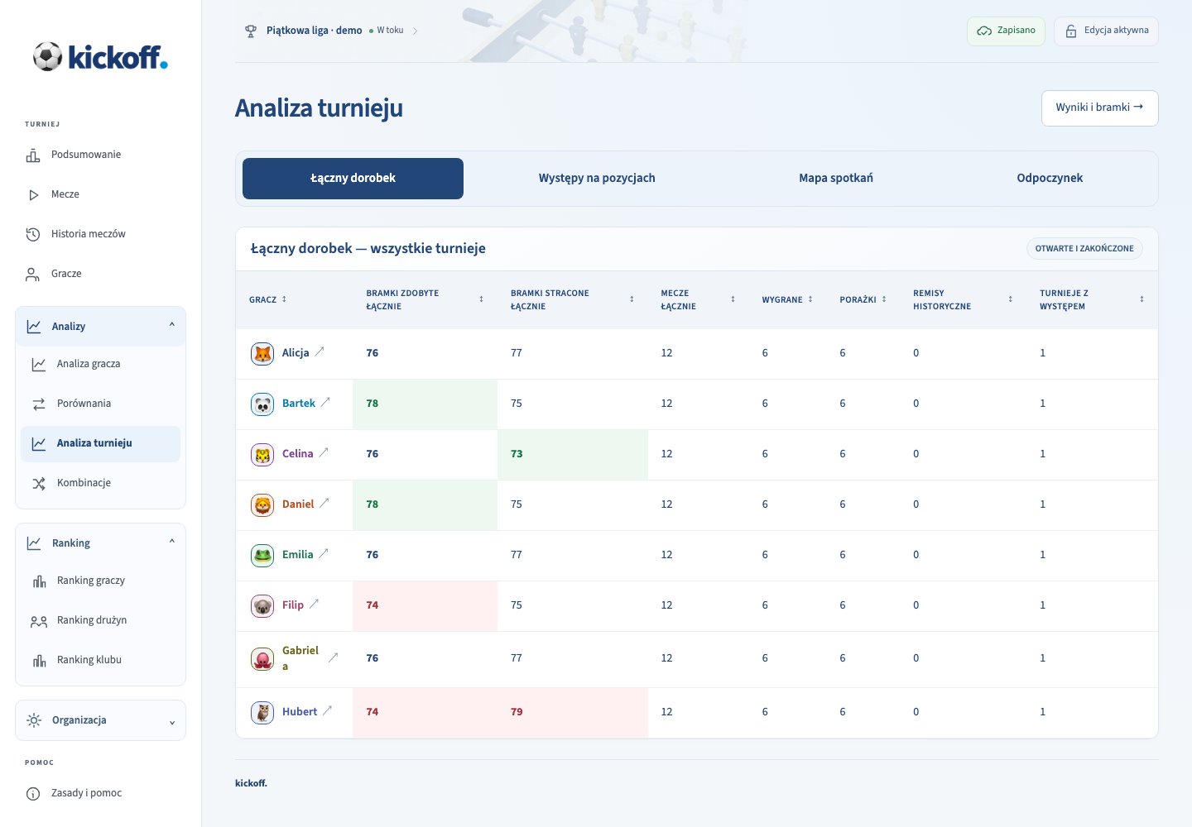This screenshot has height=827, width=1192.
Task: Switch to the Występy na pozycjach tab
Action: click(x=597, y=178)
